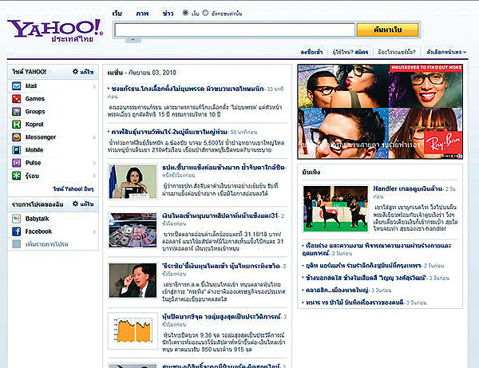Expand the arrow below the Pulse row

point(94,176)
